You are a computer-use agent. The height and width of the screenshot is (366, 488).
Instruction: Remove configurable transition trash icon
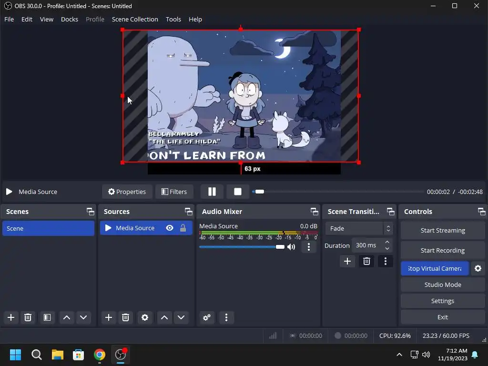[x=366, y=261]
